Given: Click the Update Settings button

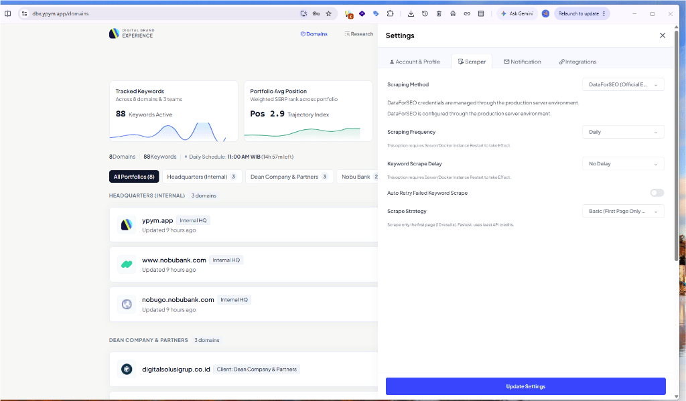Looking at the screenshot, I should 525,386.
